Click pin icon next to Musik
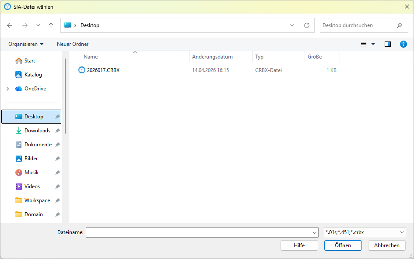414x259 pixels. pos(58,173)
